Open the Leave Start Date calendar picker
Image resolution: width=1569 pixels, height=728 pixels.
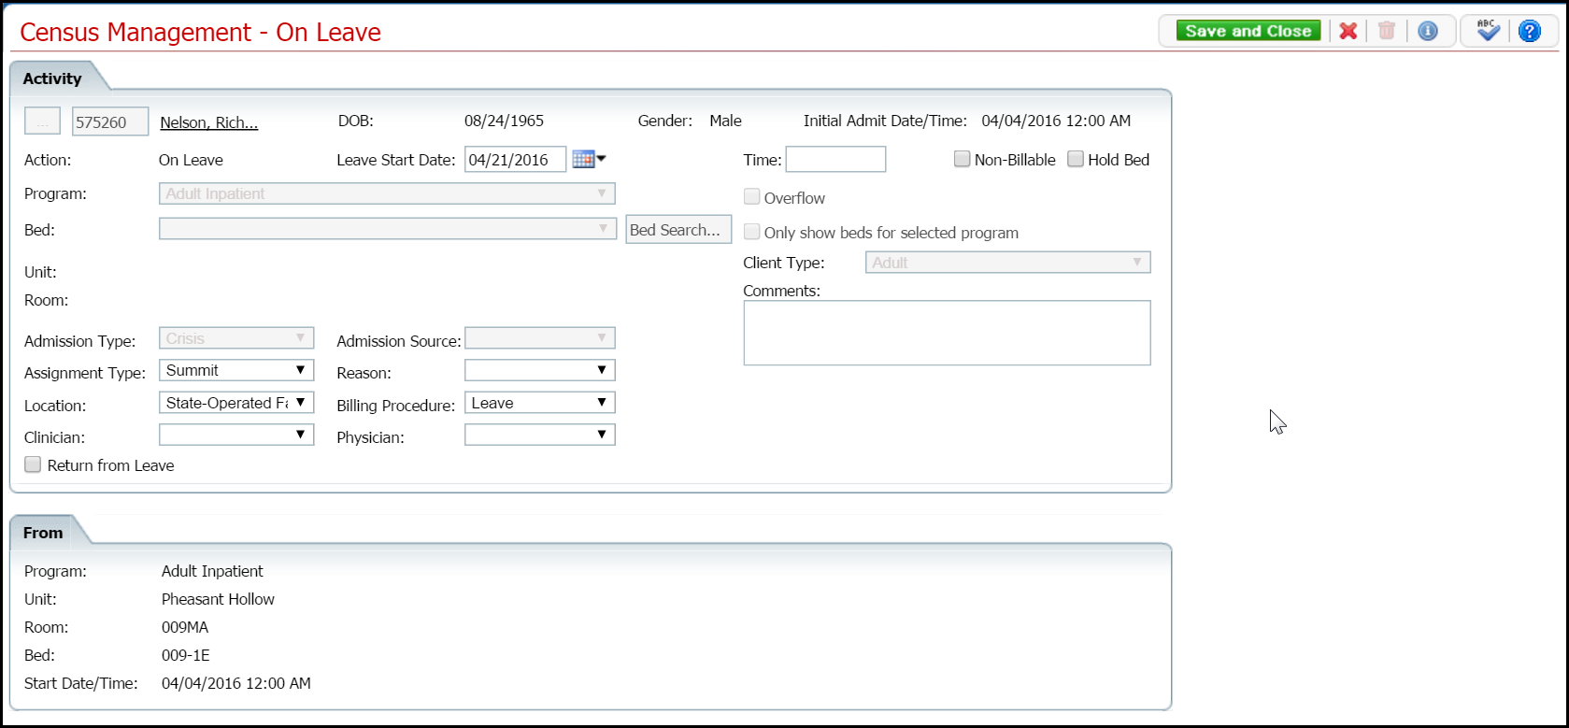(x=588, y=160)
